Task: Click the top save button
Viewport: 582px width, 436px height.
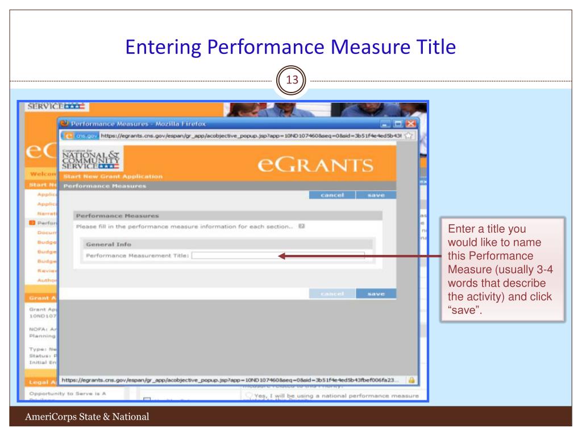Action: (x=376, y=195)
